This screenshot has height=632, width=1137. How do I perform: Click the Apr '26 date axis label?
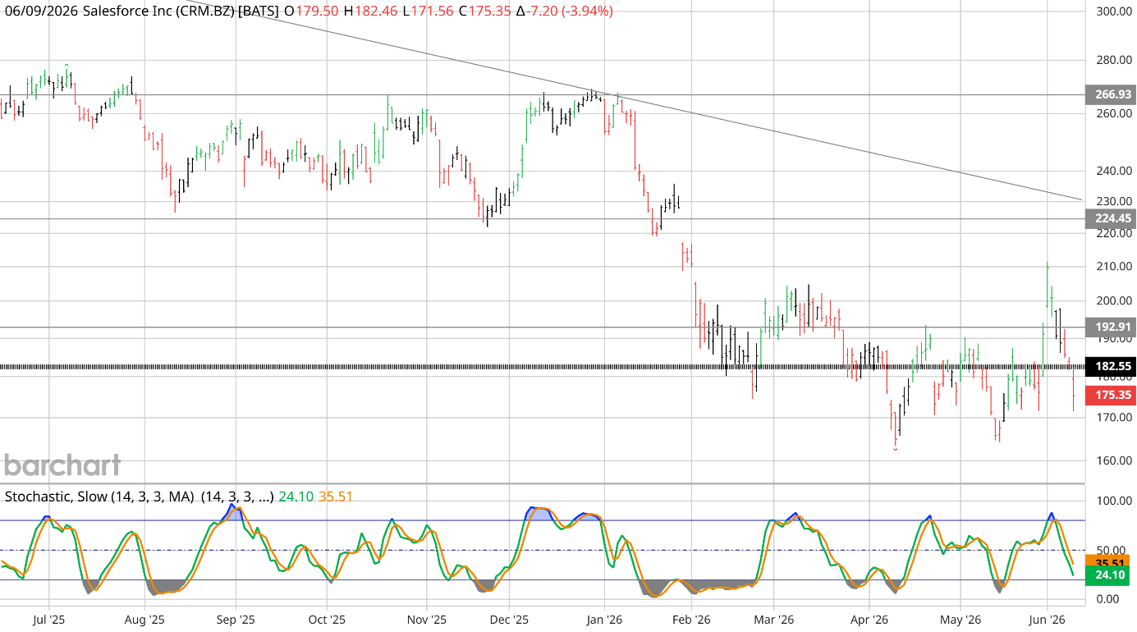[870, 619]
